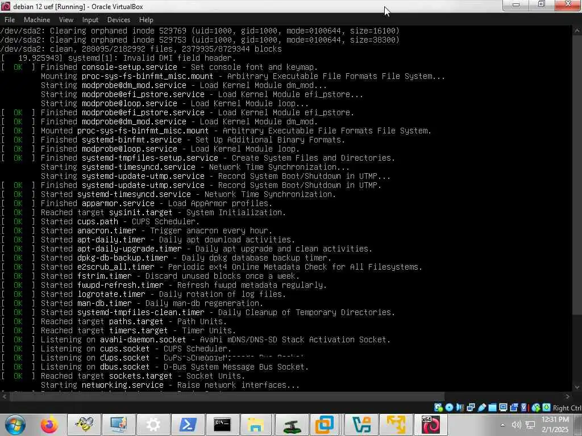Click the horizontal scrollbar thumb
Image resolution: width=582 pixels, height=436 pixels.
[227, 397]
